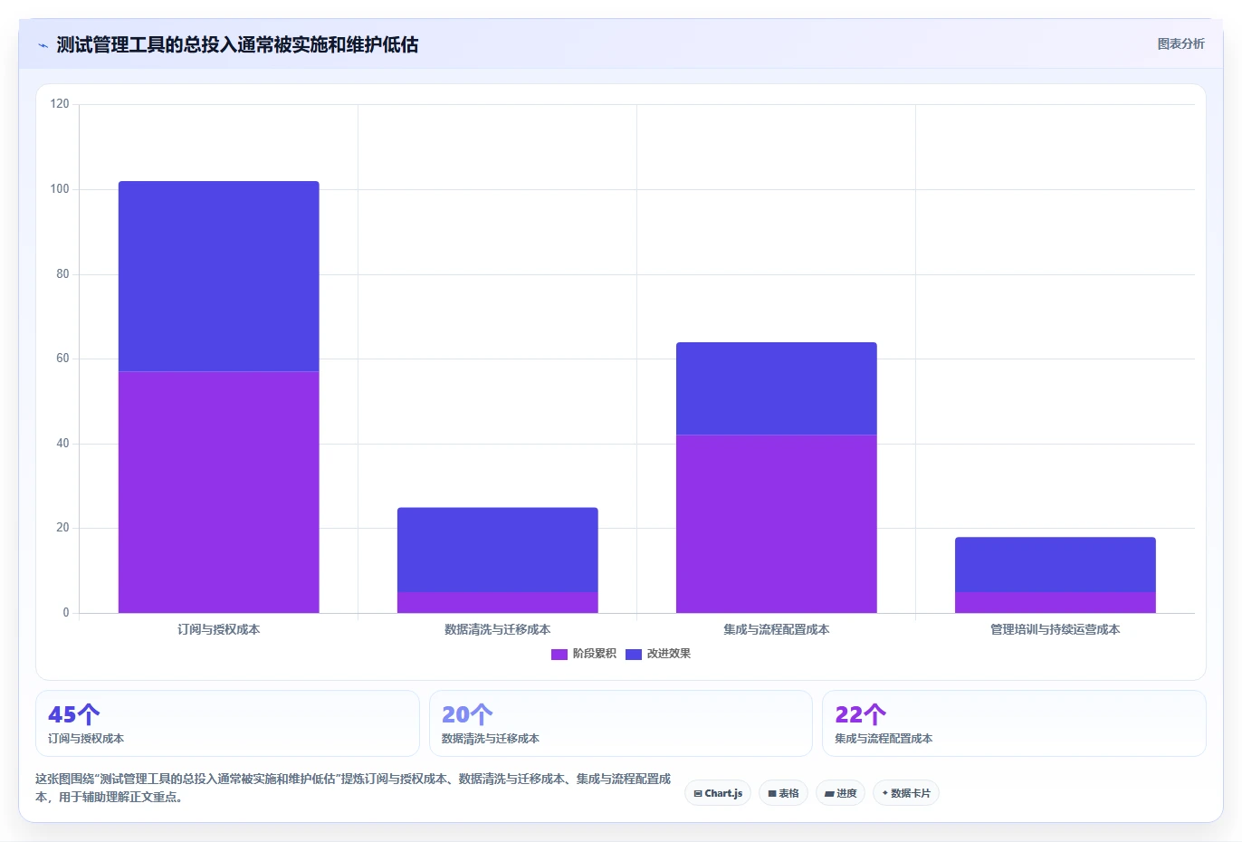Click the chart title 测试管理工具的总投入通常被实施和维护低估

click(x=237, y=44)
